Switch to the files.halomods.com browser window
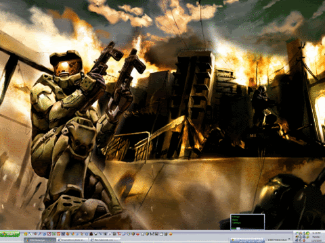The image size is (325, 243). pyautogui.click(x=104, y=240)
